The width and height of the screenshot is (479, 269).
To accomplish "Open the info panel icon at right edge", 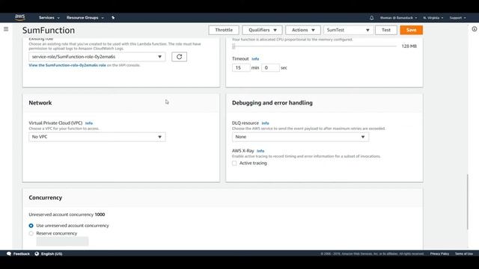I will [474, 29].
